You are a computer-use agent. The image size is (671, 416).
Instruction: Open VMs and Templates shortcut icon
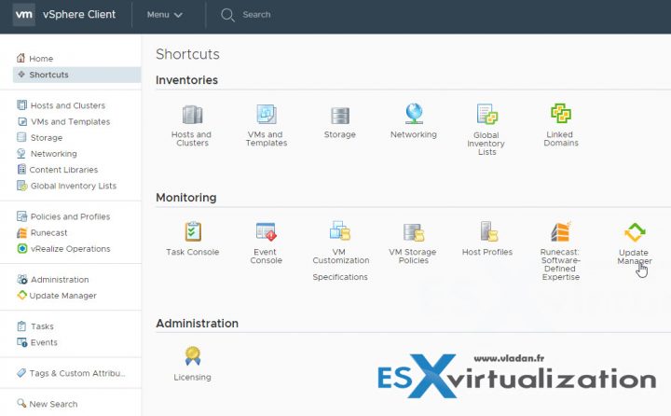coord(266,116)
